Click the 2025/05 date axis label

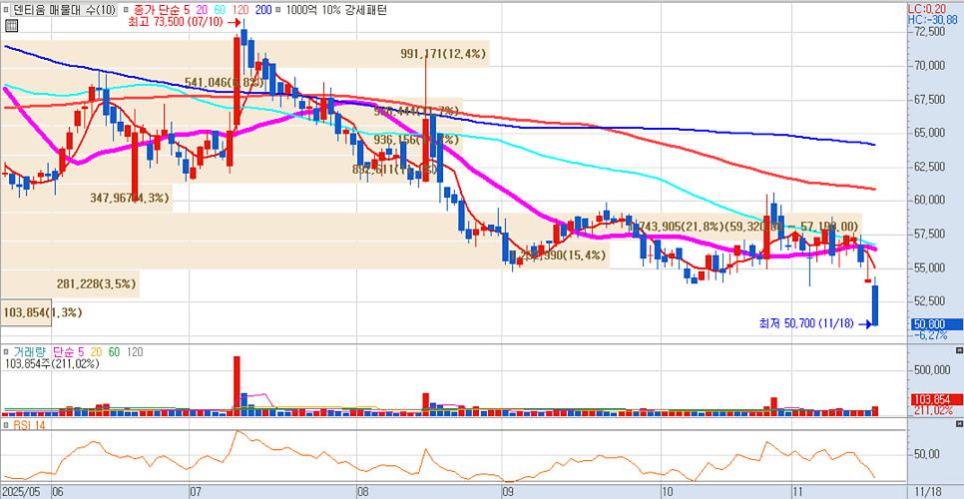(x=24, y=492)
